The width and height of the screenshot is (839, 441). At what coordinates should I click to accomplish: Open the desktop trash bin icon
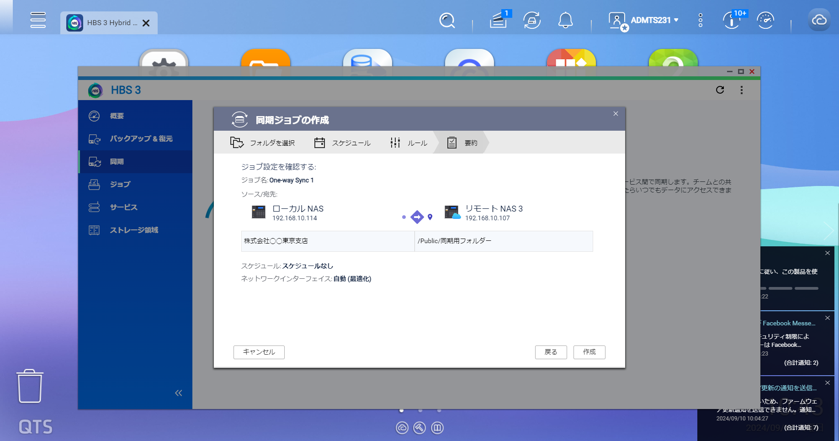[30, 386]
